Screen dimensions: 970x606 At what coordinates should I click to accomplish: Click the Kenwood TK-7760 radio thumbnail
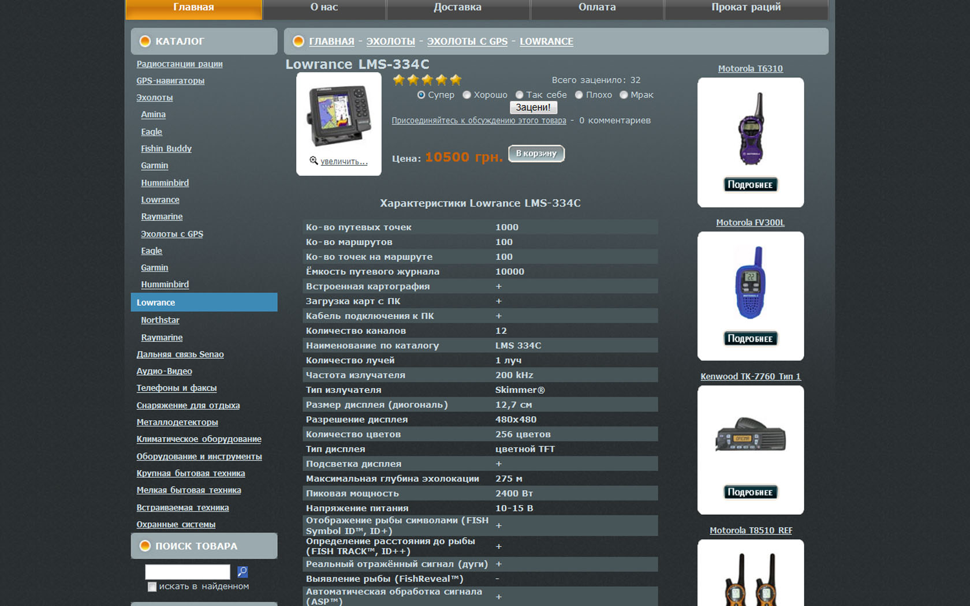pos(751,435)
